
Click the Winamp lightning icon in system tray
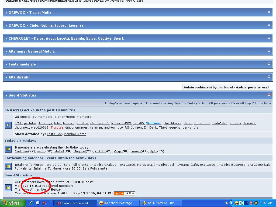coord(256,203)
